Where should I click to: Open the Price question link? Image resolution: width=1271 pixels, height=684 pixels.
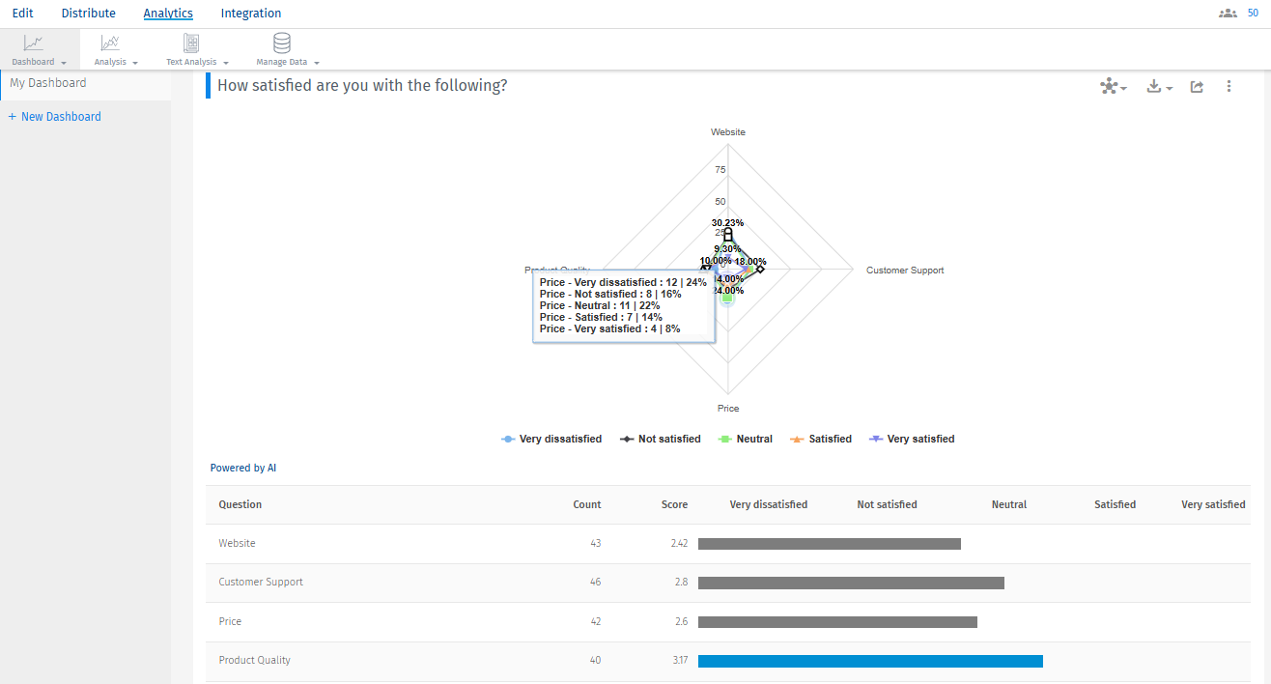pyautogui.click(x=230, y=621)
